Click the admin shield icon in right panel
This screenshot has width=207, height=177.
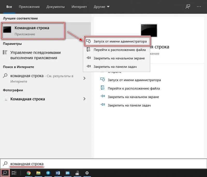[102, 80]
